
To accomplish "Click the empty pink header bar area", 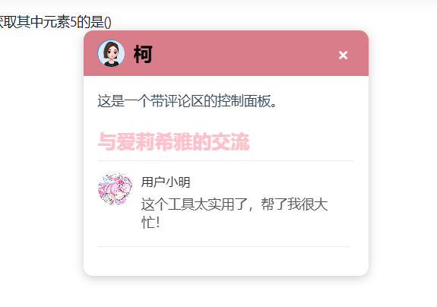I will coord(245,53).
